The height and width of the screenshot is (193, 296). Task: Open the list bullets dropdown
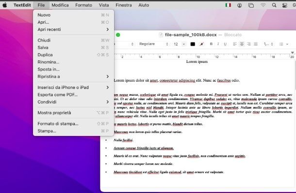pyautogui.click(x=284, y=44)
